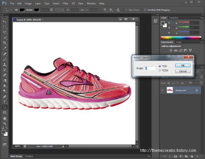Viewport: 205px width, 159px height.
Task: Select the Crop tool
Action: point(5,43)
